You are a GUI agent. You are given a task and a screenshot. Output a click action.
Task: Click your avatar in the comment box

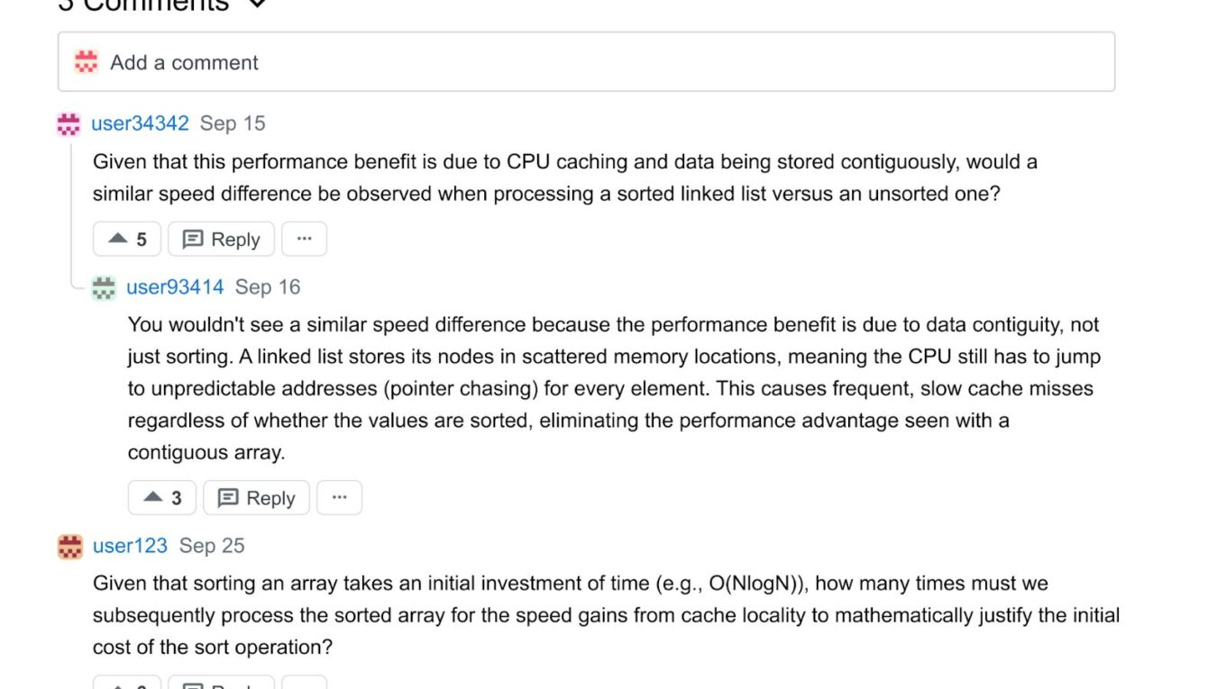(87, 62)
